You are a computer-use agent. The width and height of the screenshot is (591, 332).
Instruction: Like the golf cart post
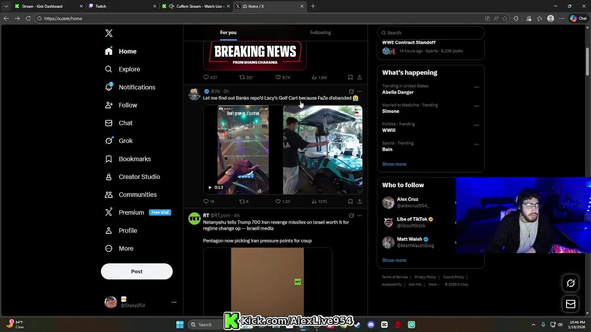283,202
